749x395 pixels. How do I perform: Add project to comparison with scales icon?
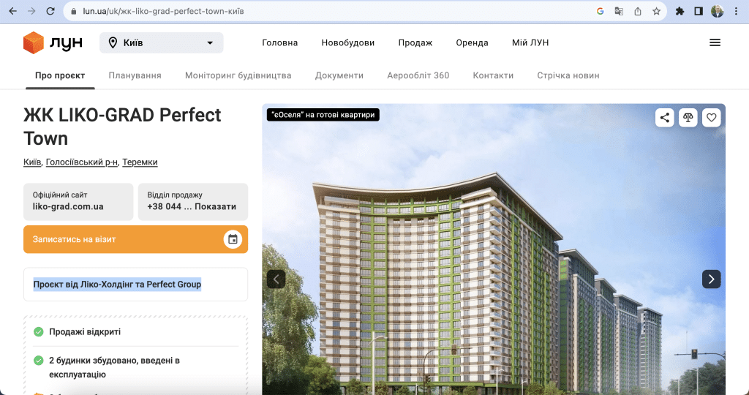click(688, 118)
